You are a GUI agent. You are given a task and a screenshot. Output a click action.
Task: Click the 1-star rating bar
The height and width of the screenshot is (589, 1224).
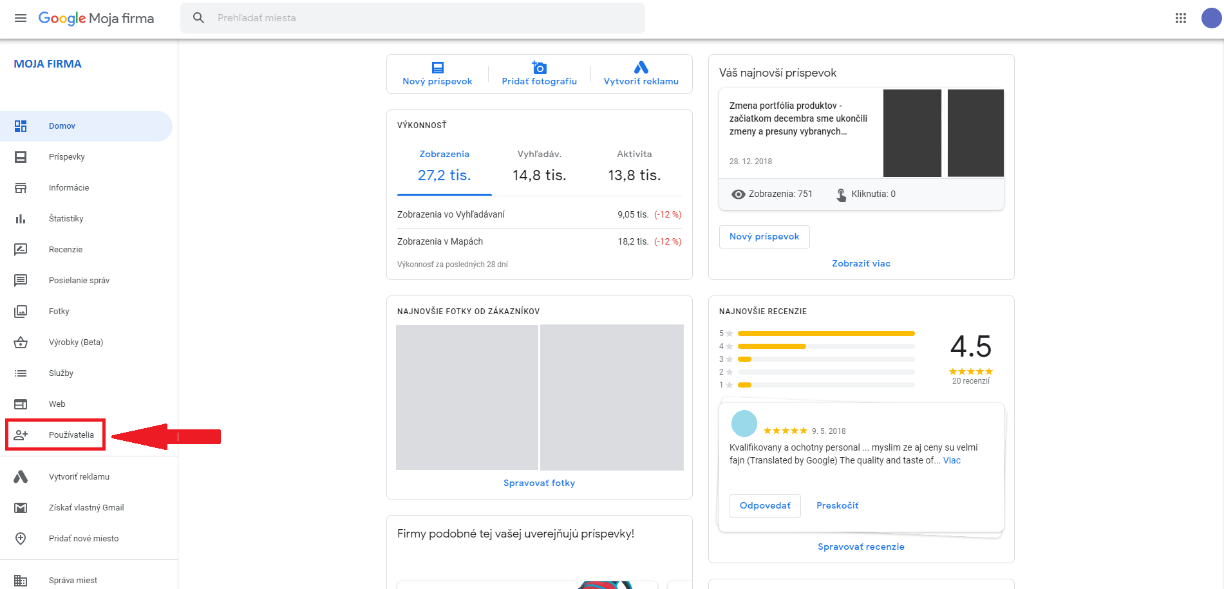(x=826, y=385)
